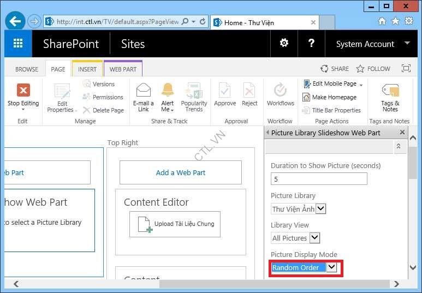Click Make Homepage in Page Actions
The height and width of the screenshot is (293, 422).
pos(334,97)
